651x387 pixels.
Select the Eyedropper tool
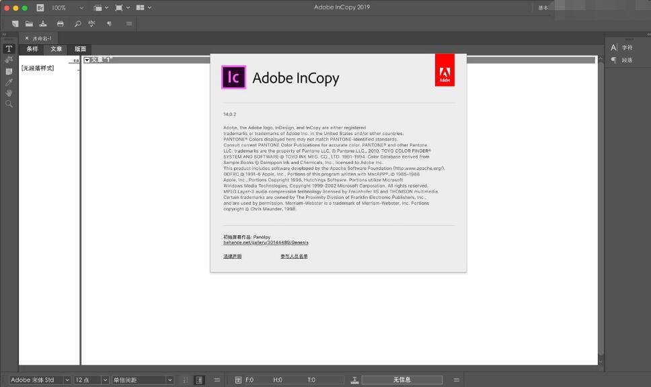coord(9,82)
